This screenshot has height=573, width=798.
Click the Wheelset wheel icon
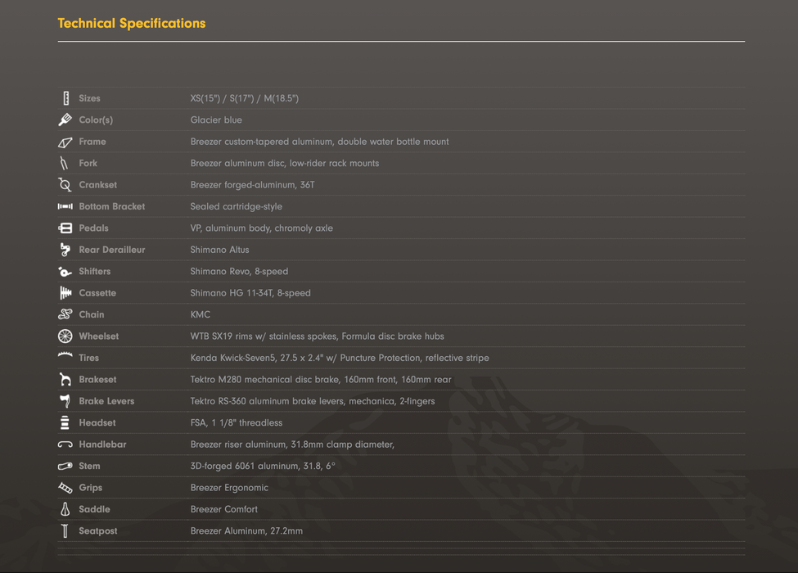point(65,336)
